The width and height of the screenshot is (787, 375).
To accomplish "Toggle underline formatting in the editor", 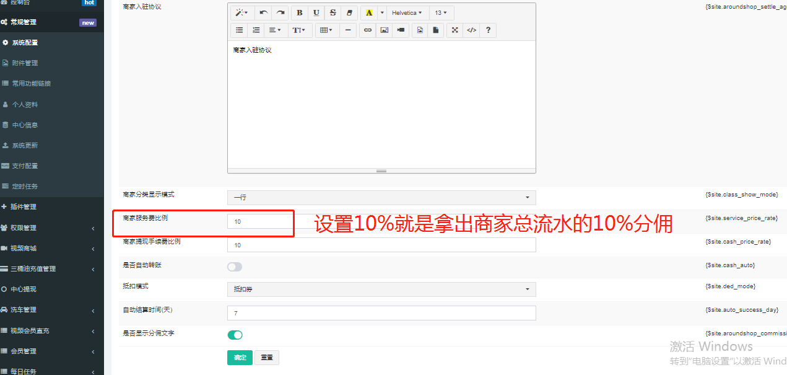I will [316, 12].
